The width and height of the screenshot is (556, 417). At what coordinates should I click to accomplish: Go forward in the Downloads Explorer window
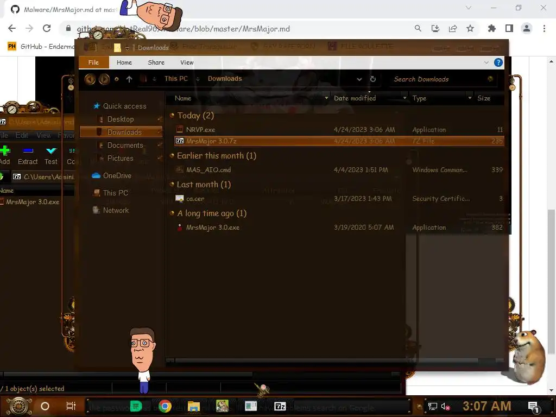(104, 79)
